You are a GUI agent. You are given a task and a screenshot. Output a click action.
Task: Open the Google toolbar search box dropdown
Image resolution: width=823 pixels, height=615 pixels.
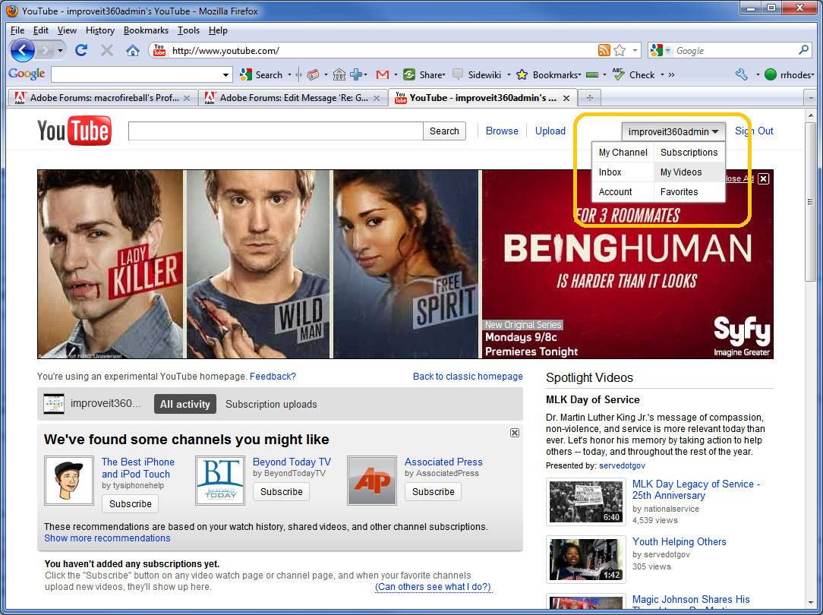point(225,75)
